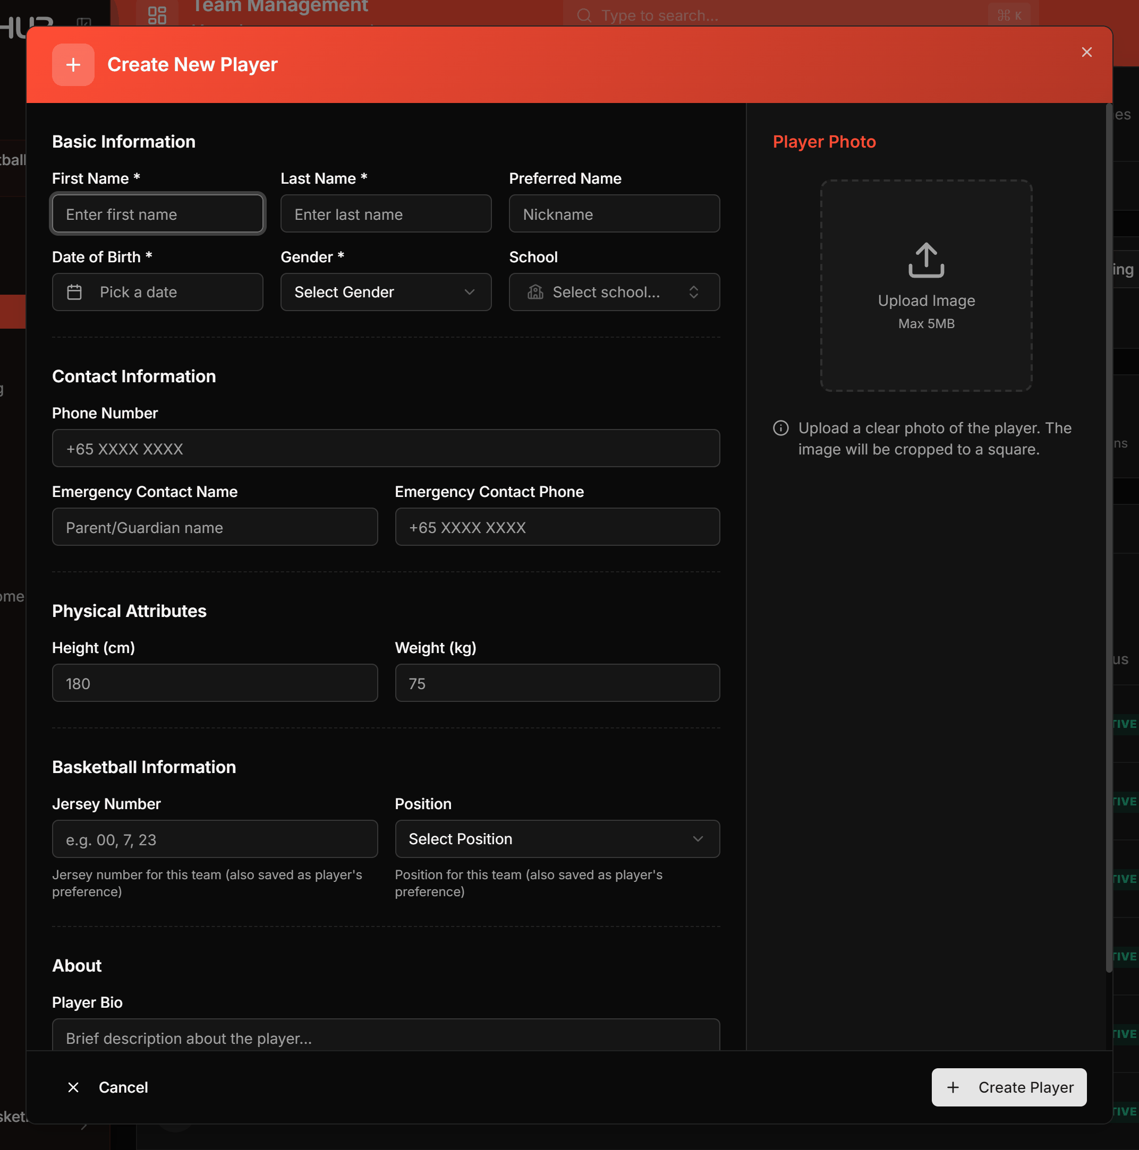Open the Pick a date field
The image size is (1139, 1150).
[x=157, y=291]
